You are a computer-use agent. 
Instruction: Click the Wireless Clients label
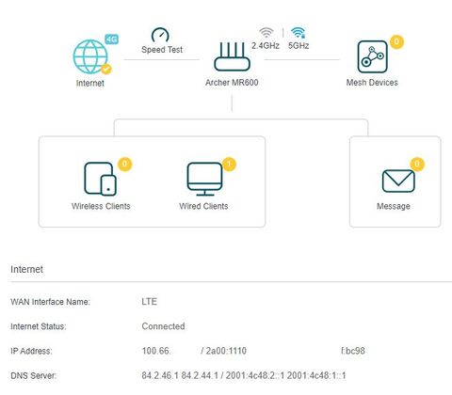(x=101, y=206)
